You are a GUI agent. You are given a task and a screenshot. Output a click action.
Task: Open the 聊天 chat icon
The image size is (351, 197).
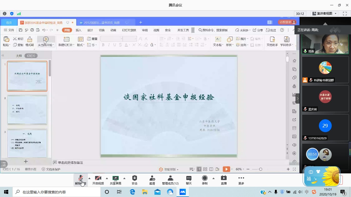coord(189,178)
